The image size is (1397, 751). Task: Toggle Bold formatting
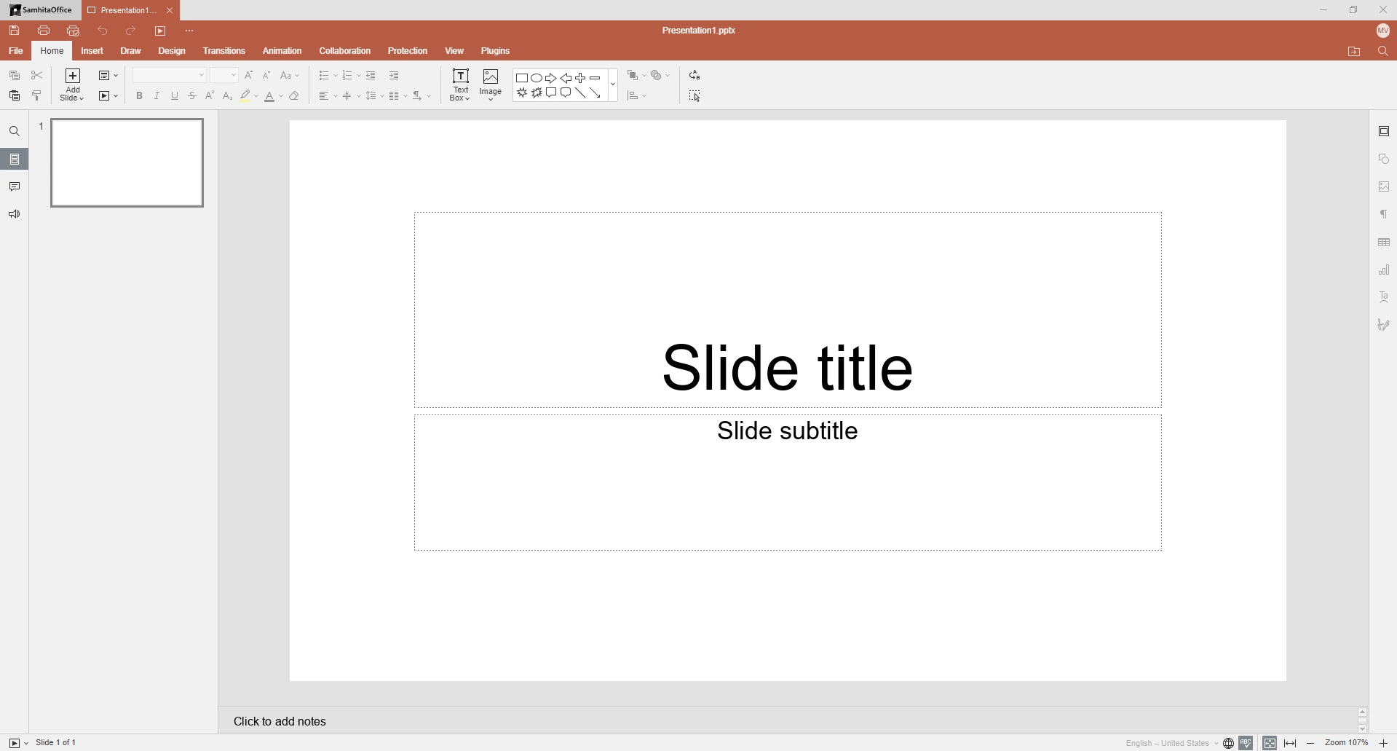139,96
